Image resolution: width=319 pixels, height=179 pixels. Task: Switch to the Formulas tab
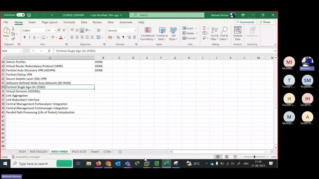pos(69,22)
